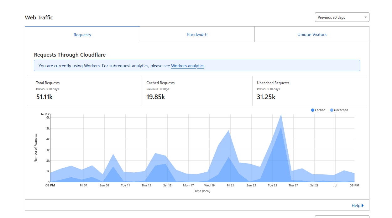Click the Jul axis label
This screenshot has height=218, width=392.
(x=335, y=185)
